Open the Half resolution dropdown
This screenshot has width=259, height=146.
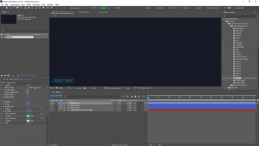[98, 88]
